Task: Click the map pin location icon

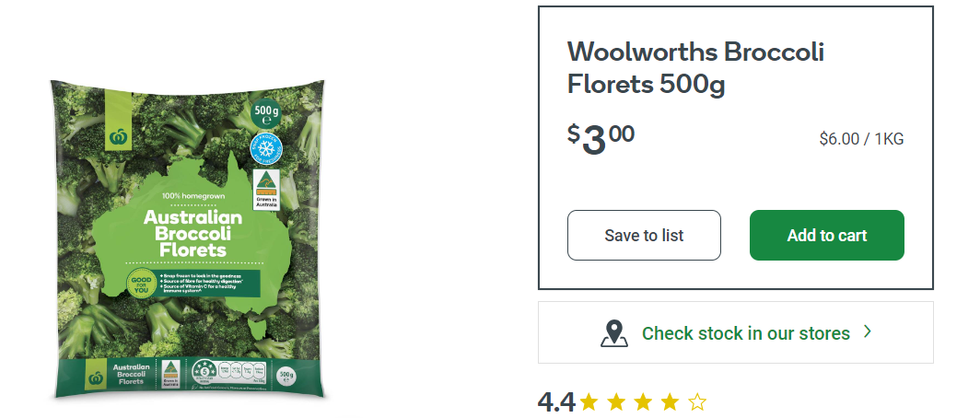Action: tap(614, 333)
